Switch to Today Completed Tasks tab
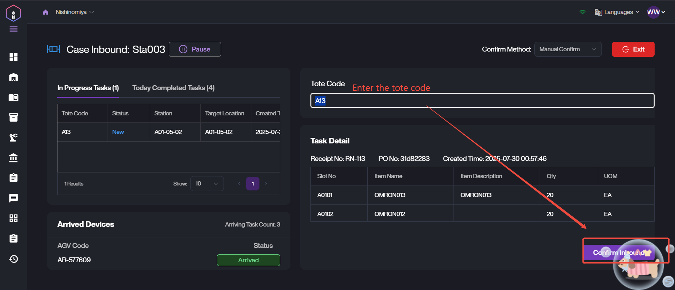This screenshot has width=675, height=290. (173, 88)
